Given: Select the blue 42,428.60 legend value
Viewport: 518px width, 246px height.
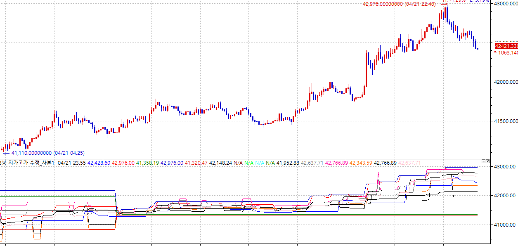Looking at the screenshot, I should tap(99, 163).
